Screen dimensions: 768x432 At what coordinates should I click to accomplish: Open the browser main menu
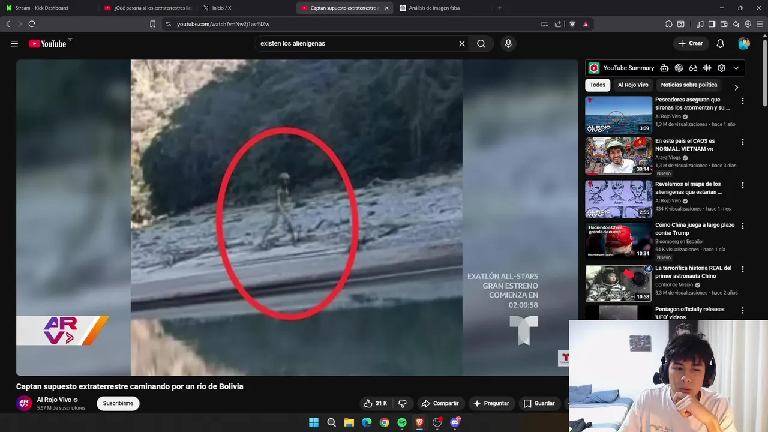tap(760, 24)
